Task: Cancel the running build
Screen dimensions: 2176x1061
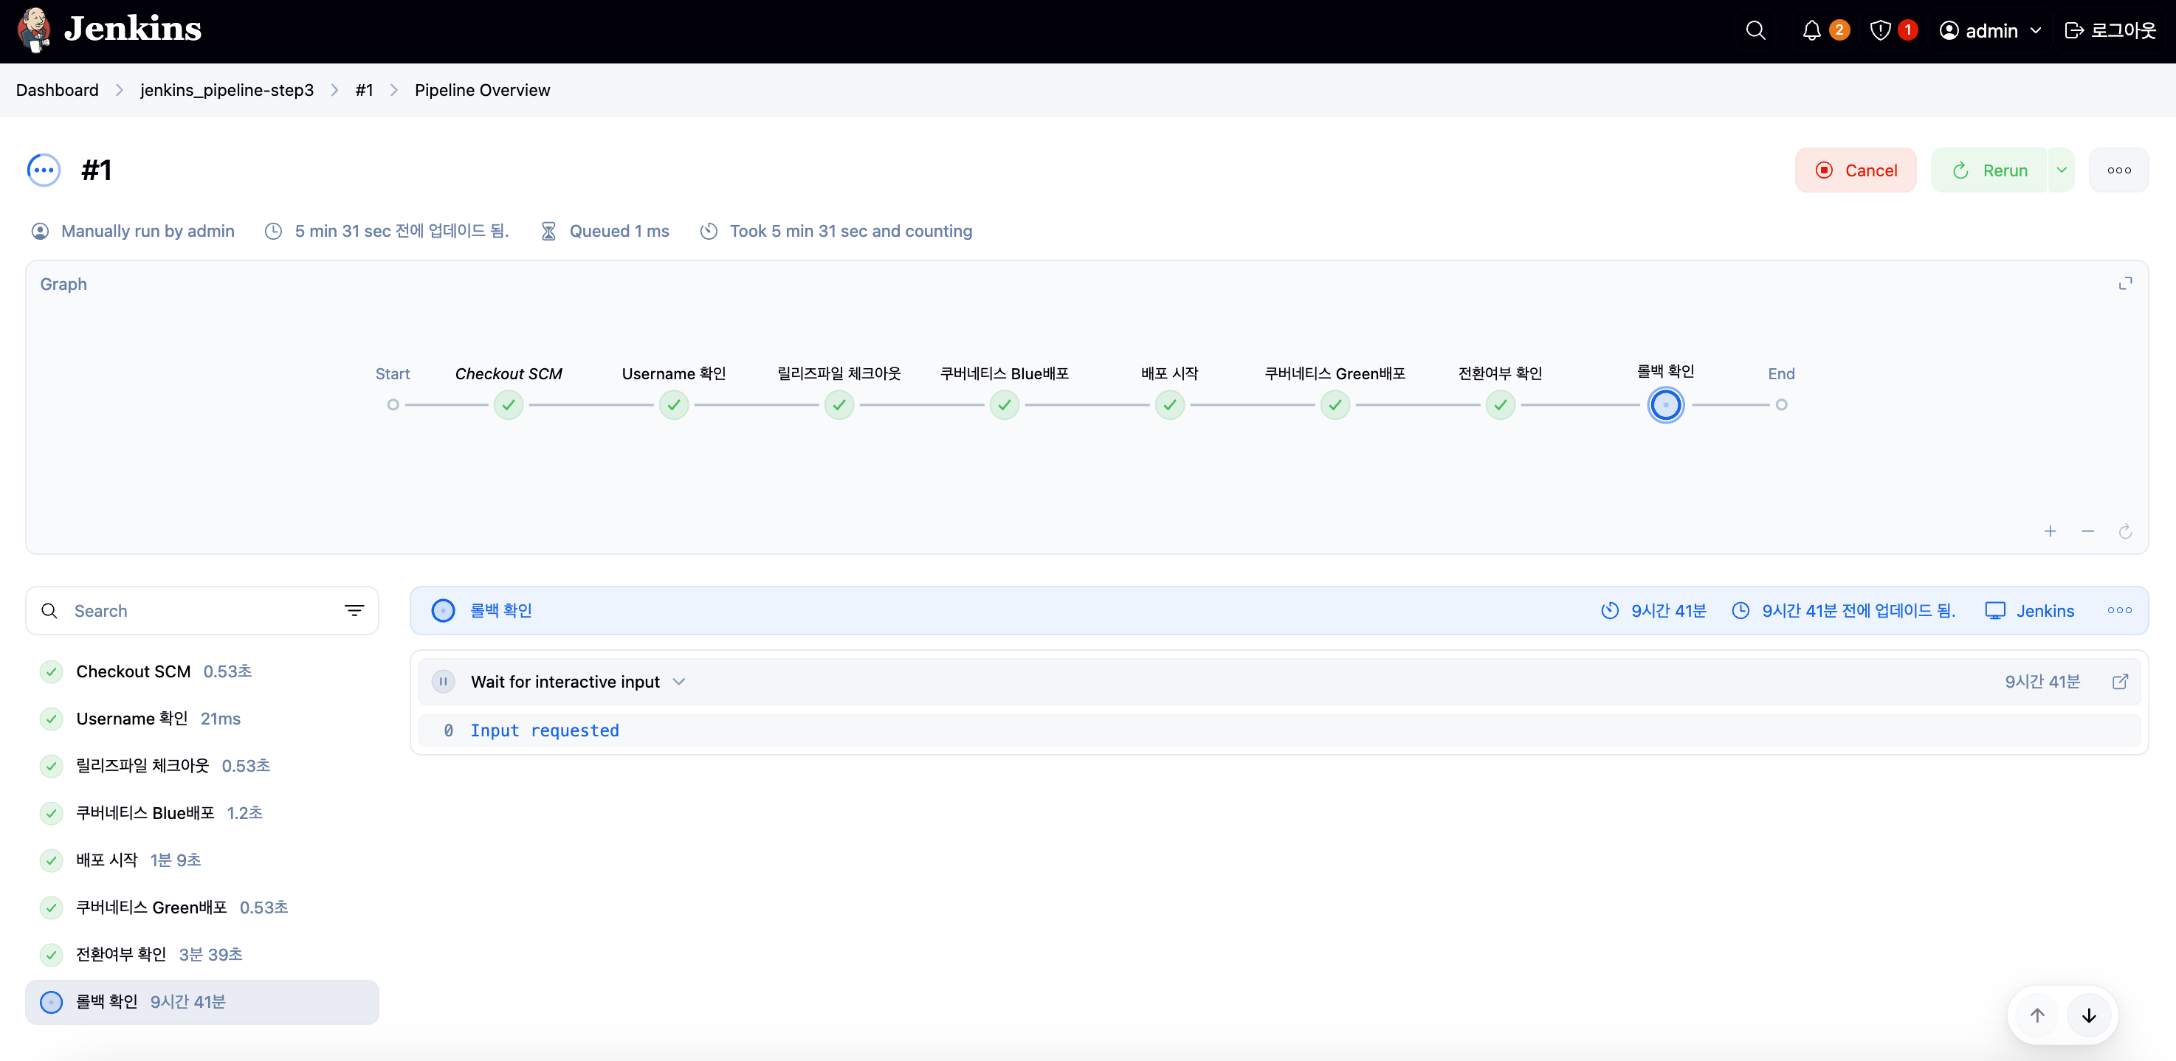Action: point(1856,170)
